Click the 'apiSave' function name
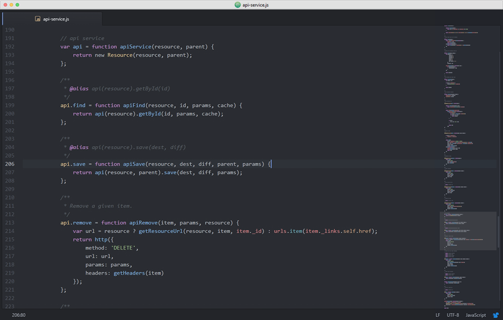Viewport: 503px width, 320px height. click(134, 164)
